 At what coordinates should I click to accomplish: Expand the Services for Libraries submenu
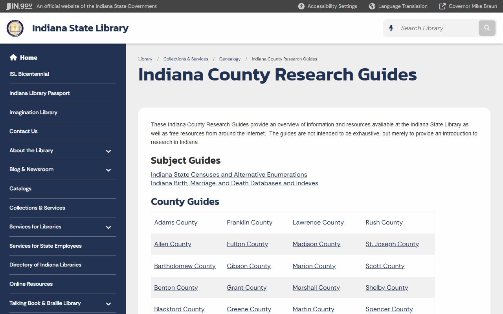(108, 227)
